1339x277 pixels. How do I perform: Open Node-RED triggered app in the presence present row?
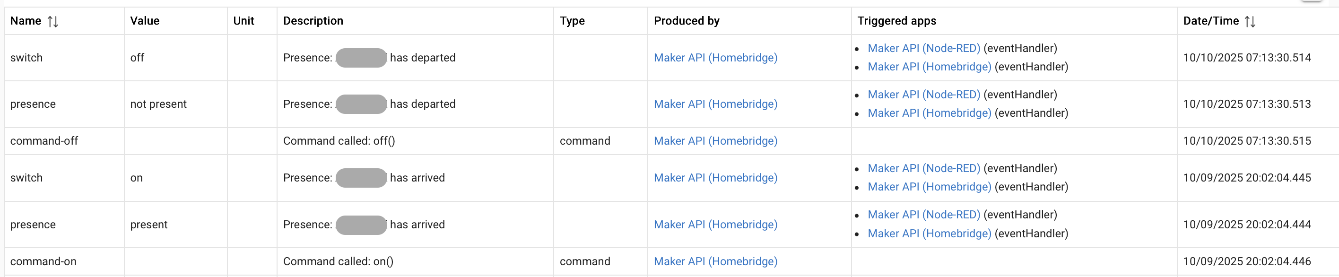click(923, 215)
